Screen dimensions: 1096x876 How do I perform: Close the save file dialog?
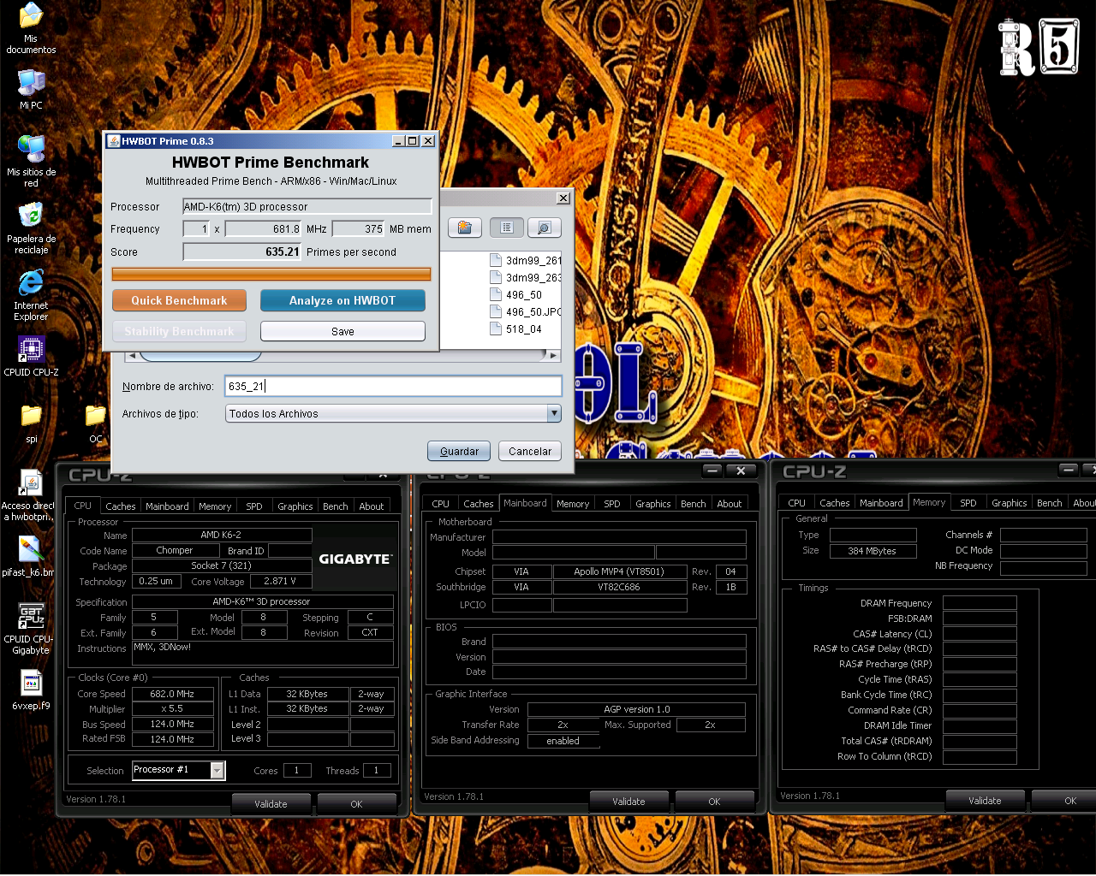563,198
